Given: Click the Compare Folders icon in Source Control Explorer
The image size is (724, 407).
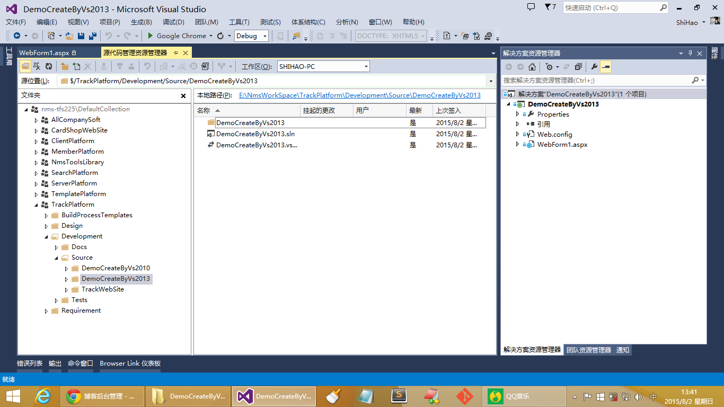Looking at the screenshot, I should coord(205,66).
